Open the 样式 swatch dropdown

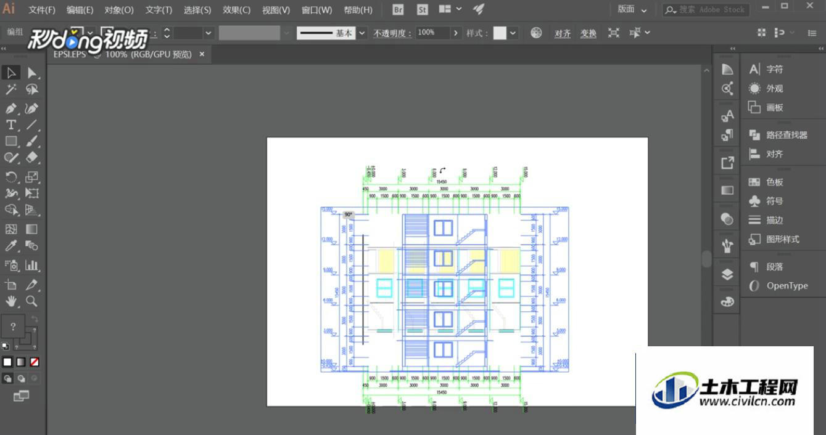click(x=513, y=33)
